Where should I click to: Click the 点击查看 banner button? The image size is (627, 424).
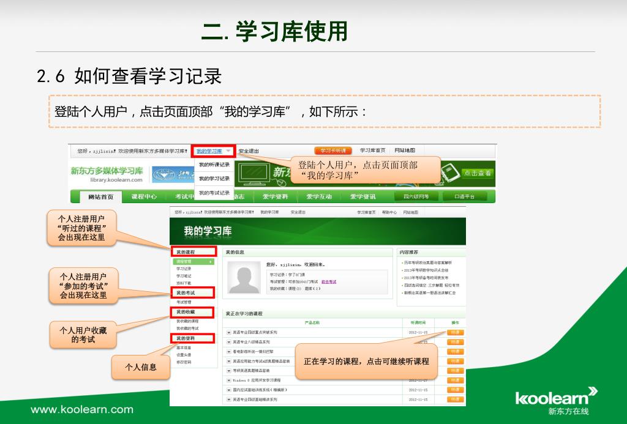pyautogui.click(x=478, y=173)
